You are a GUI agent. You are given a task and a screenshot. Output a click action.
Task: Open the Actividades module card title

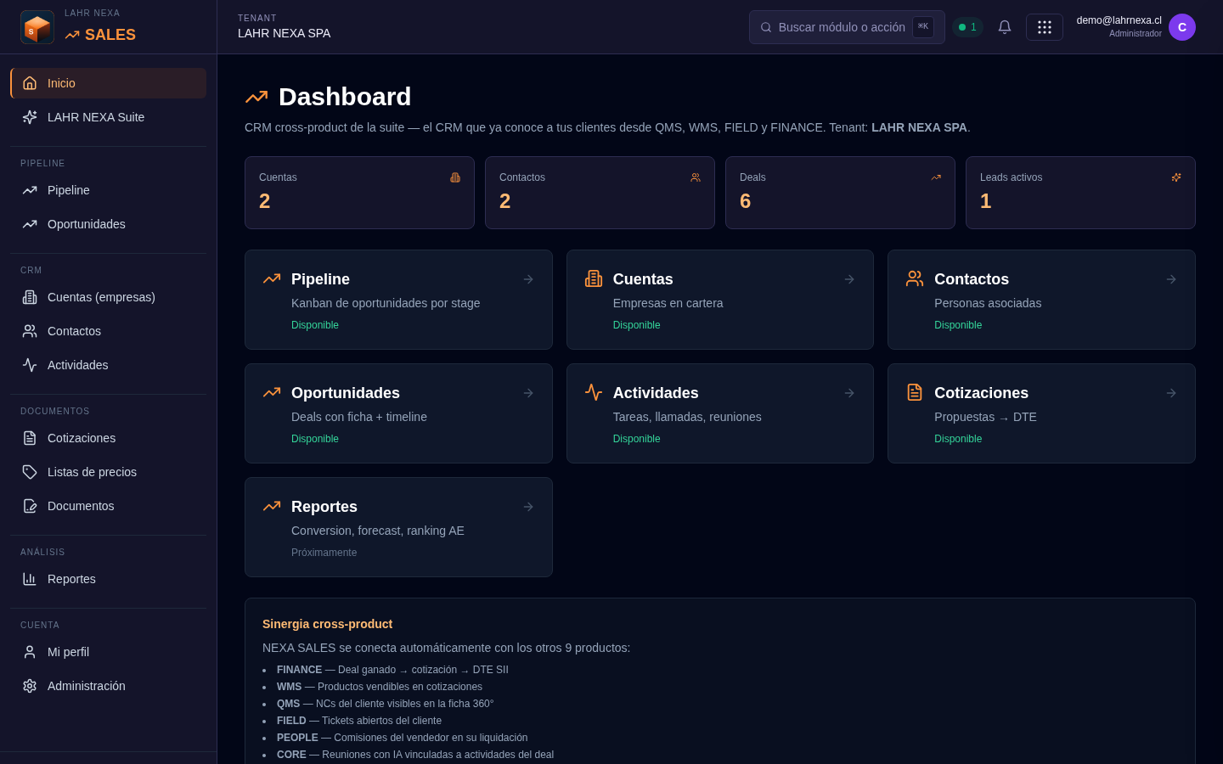(x=656, y=393)
